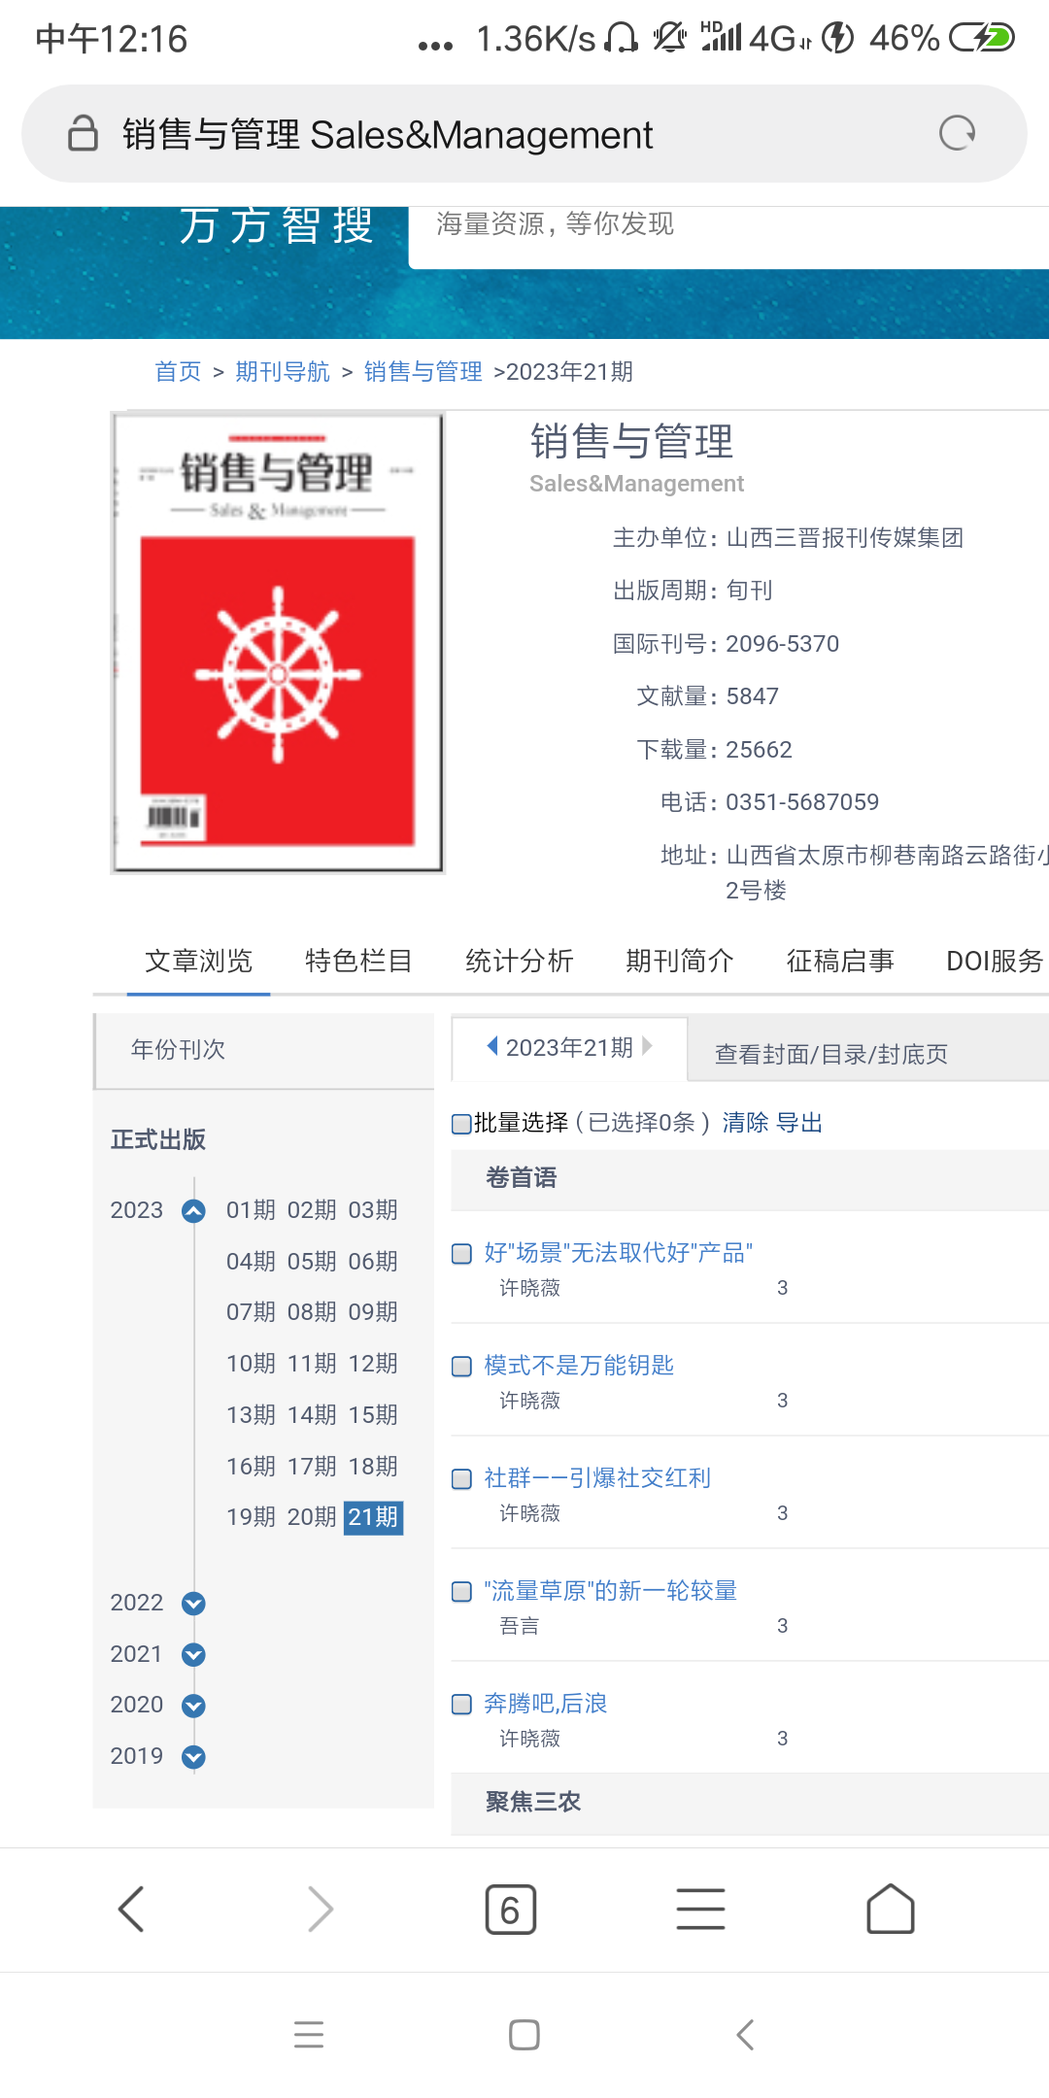Check the box for 奔腾吧,后浪

click(462, 1705)
